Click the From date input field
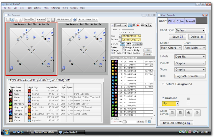The height and width of the screenshot is (139, 216). coord(132,36)
